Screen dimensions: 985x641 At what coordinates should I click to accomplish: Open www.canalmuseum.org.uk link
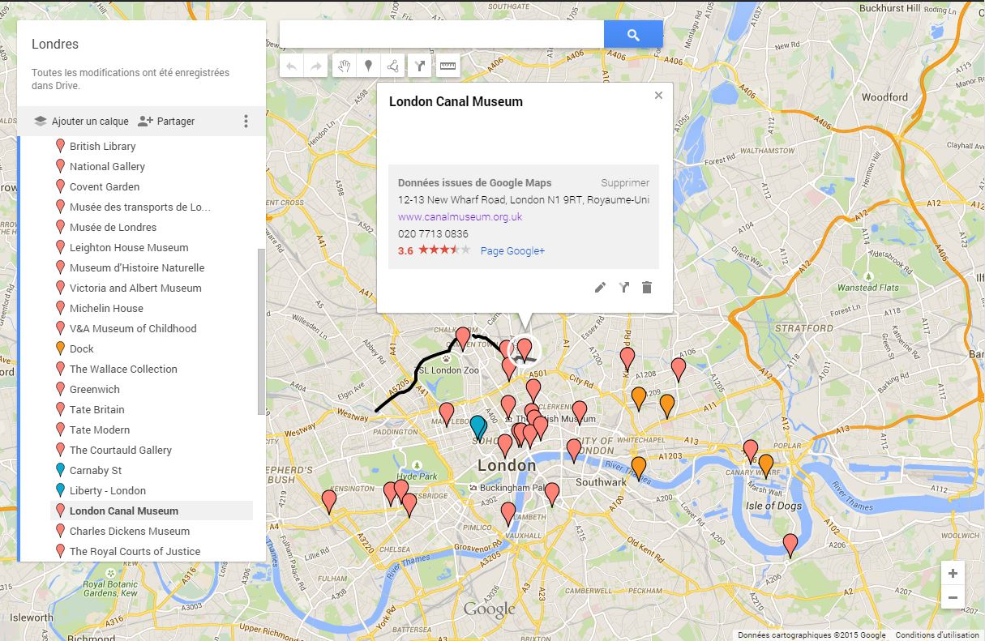460,216
